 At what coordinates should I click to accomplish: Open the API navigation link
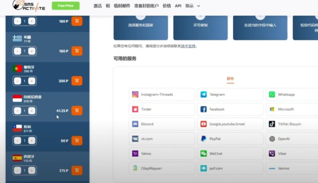[178, 6]
